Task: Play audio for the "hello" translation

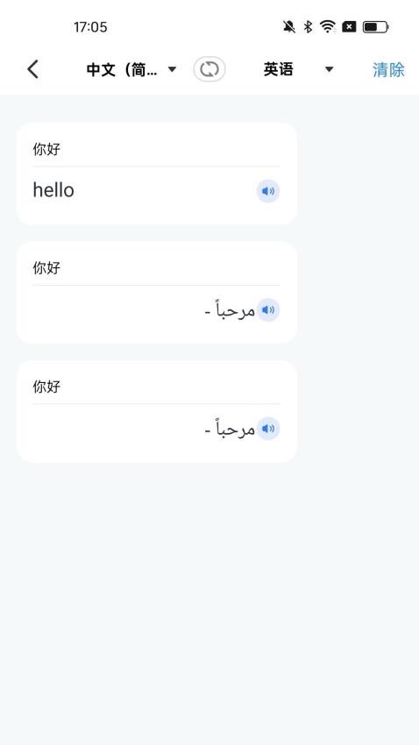Action: coord(268,191)
